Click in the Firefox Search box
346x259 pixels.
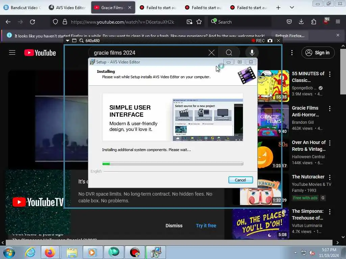[240, 22]
